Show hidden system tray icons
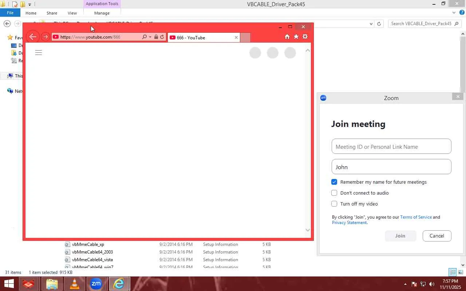466x291 pixels. (x=405, y=284)
